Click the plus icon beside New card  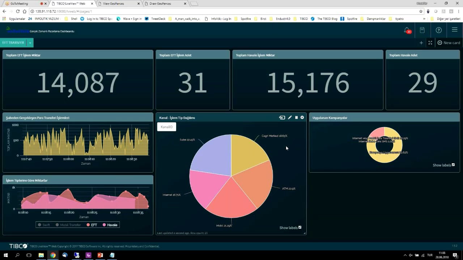click(421, 43)
